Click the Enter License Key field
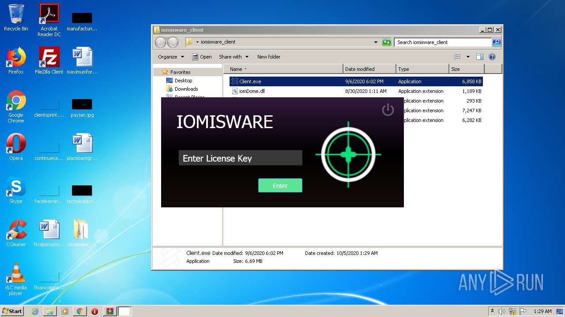 pos(241,158)
